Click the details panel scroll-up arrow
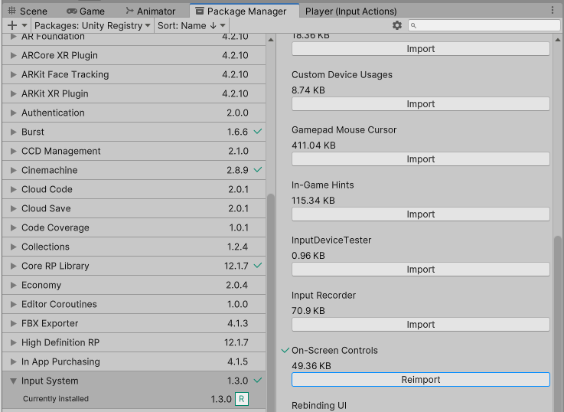This screenshot has width=564, height=412. 558,40
